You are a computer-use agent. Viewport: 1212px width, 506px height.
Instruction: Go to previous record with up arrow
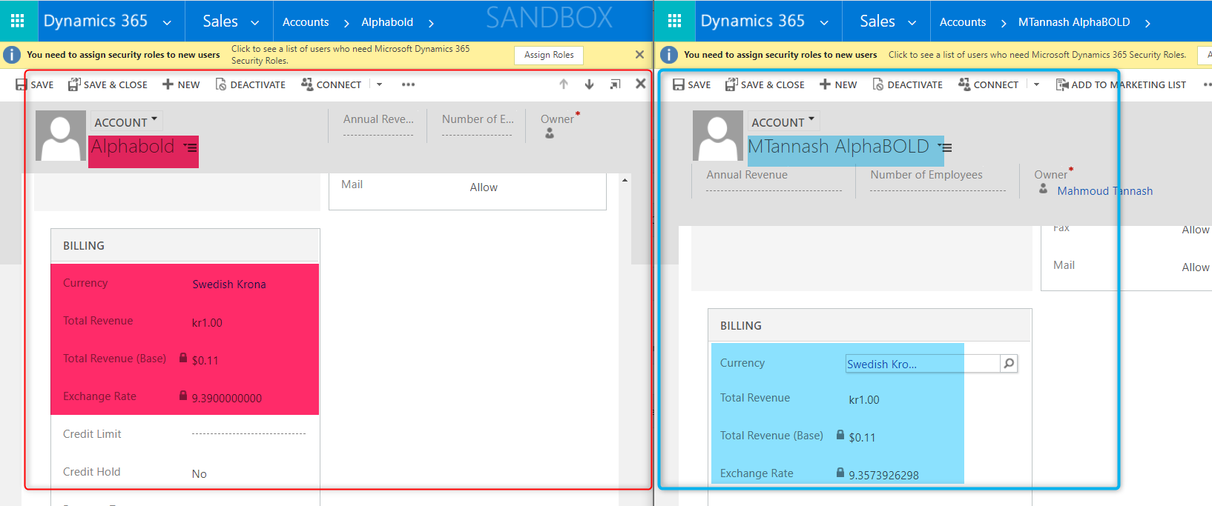pyautogui.click(x=564, y=84)
